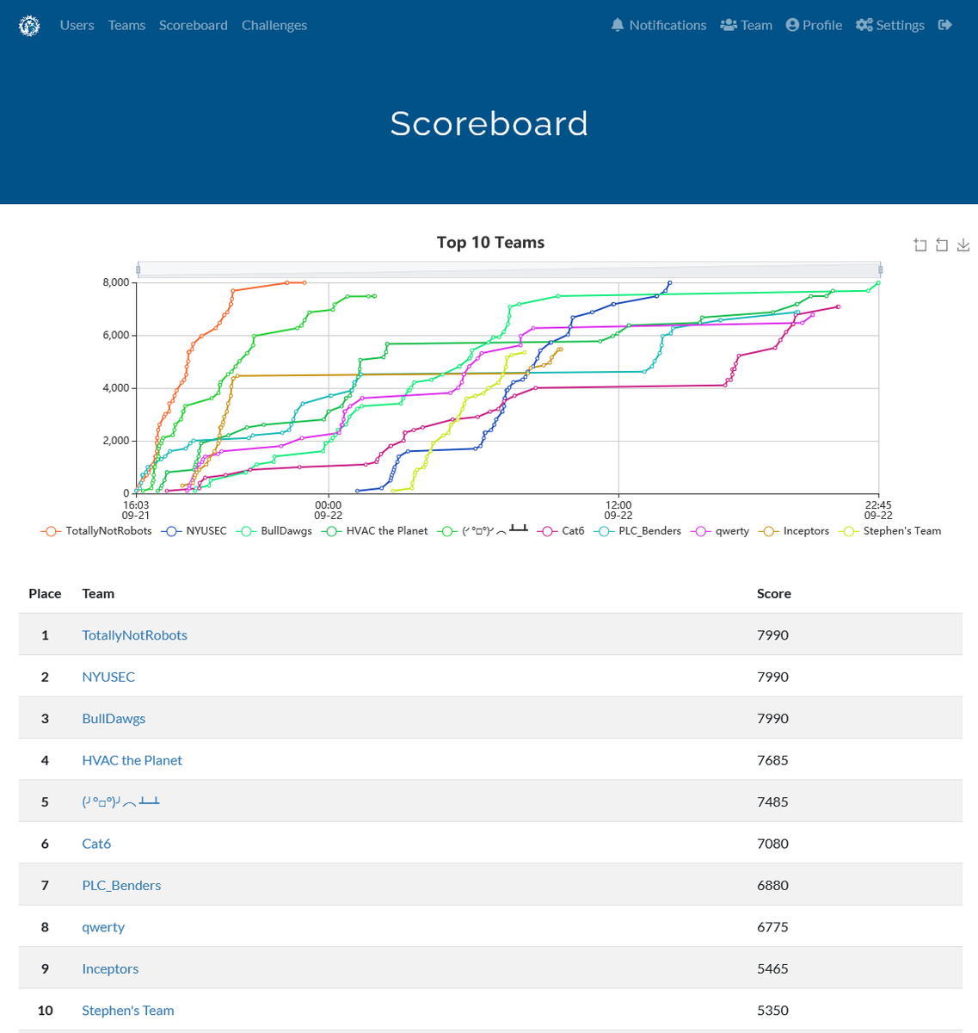Image resolution: width=978 pixels, height=1033 pixels.
Task: Toggle TotallyNotRobots series in chart legend
Action: tap(95, 531)
